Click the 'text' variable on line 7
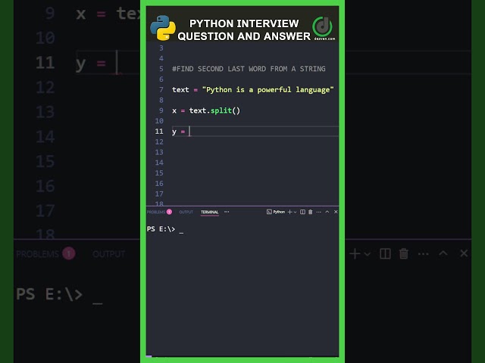 click(x=180, y=90)
